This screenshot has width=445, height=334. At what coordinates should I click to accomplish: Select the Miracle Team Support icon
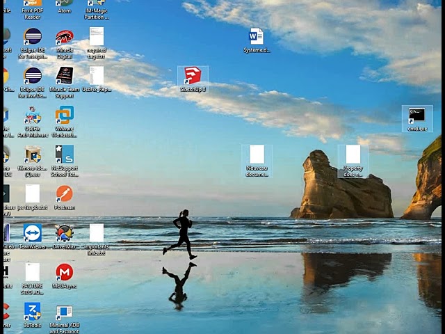pyautogui.click(x=65, y=83)
